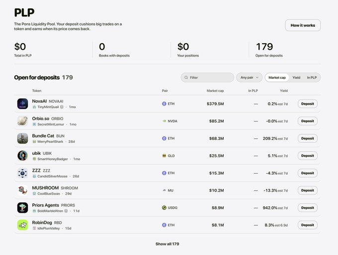This screenshot has height=255, width=338.
Task: Click the badge icon after BoldMarbleWren
Action: 66,211
